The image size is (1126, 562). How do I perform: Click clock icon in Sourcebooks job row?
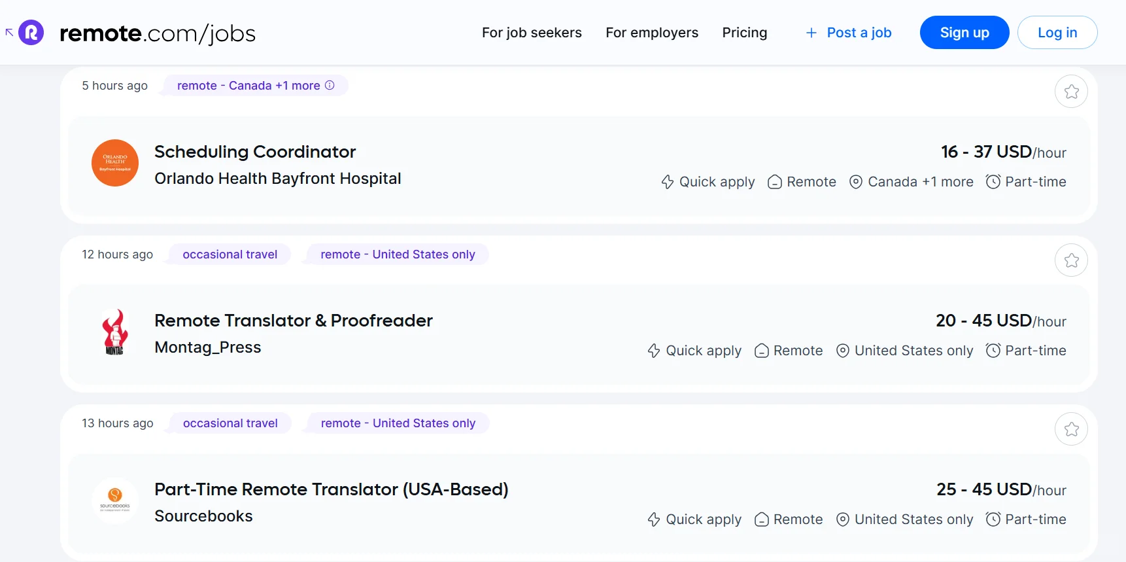993,519
